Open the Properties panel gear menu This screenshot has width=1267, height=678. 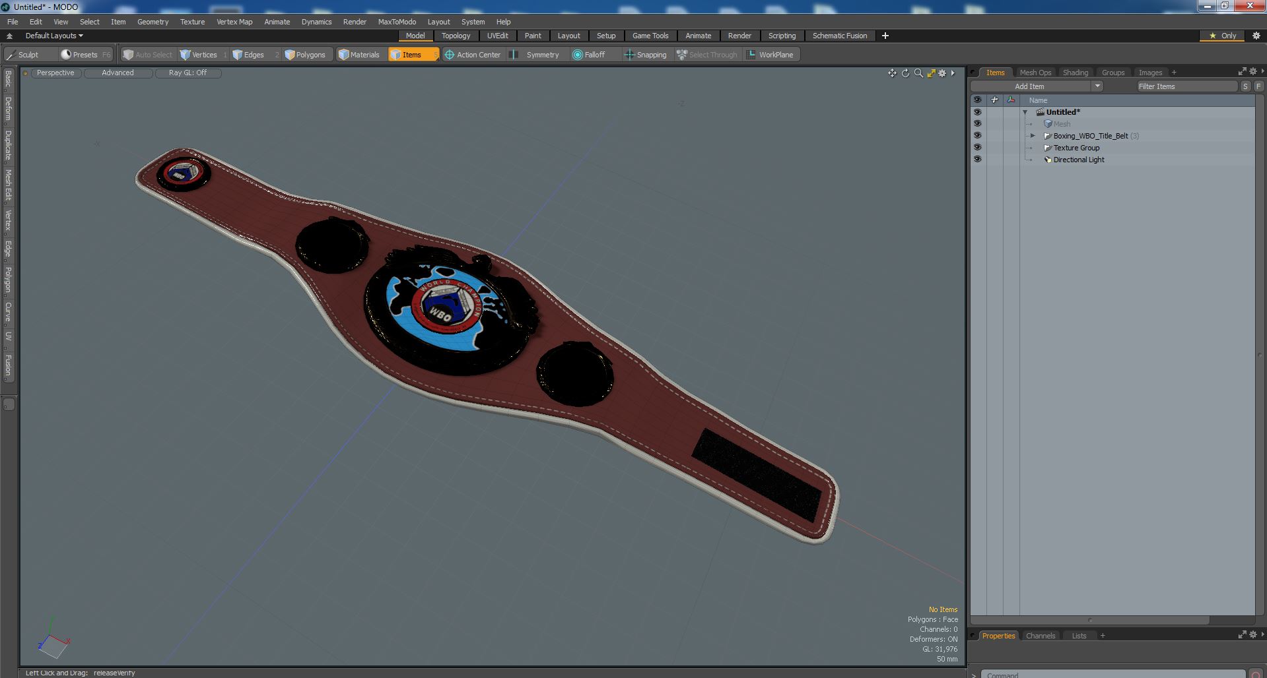coord(1252,634)
